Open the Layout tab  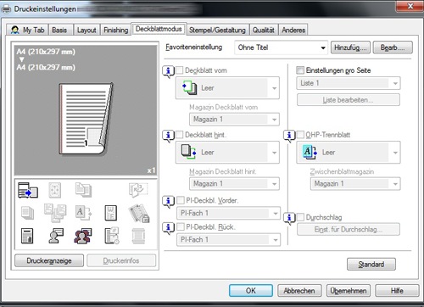point(86,30)
